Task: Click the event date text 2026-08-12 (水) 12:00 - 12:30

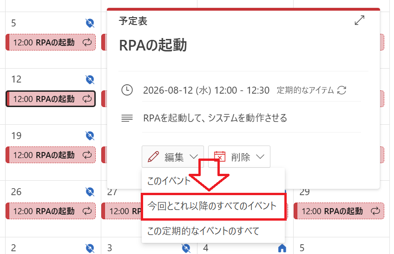Action: (206, 90)
